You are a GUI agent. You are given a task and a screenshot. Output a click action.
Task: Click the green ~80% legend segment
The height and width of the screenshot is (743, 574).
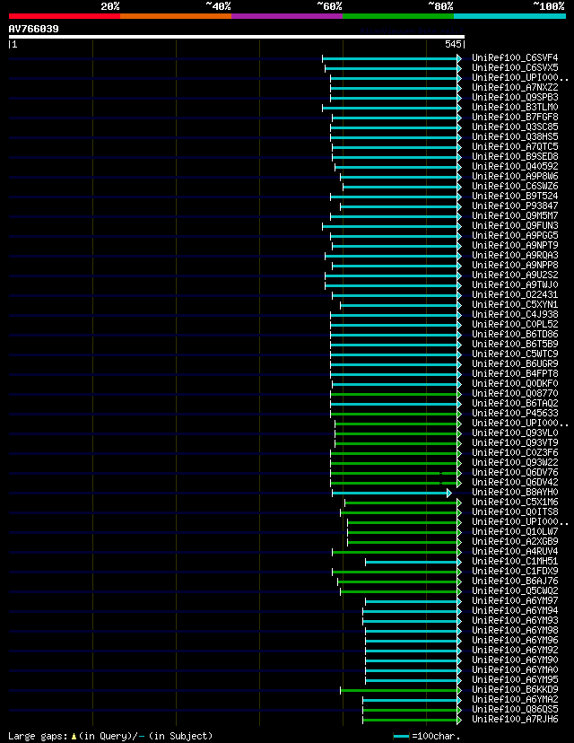[x=398, y=15]
